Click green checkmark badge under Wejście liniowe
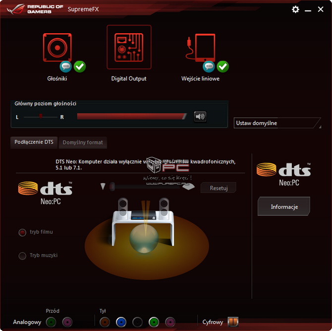Image resolution: width=332 pixels, height=331 pixels. [223, 66]
